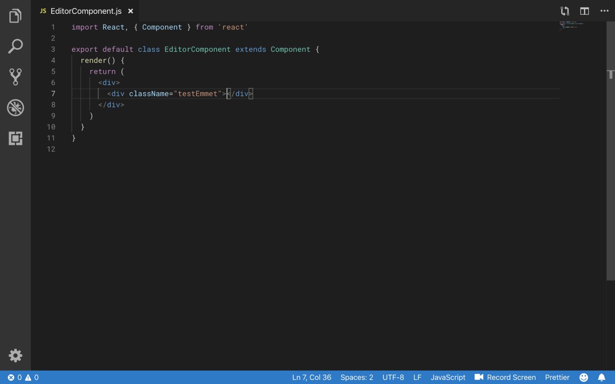Start Record Screen from status bar

[x=505, y=377]
